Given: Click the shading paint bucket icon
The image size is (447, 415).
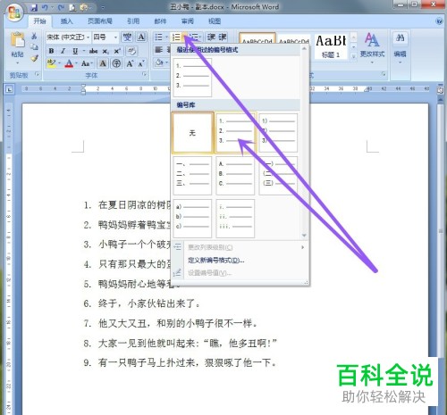Looking at the screenshot, I should tap(159, 62).
